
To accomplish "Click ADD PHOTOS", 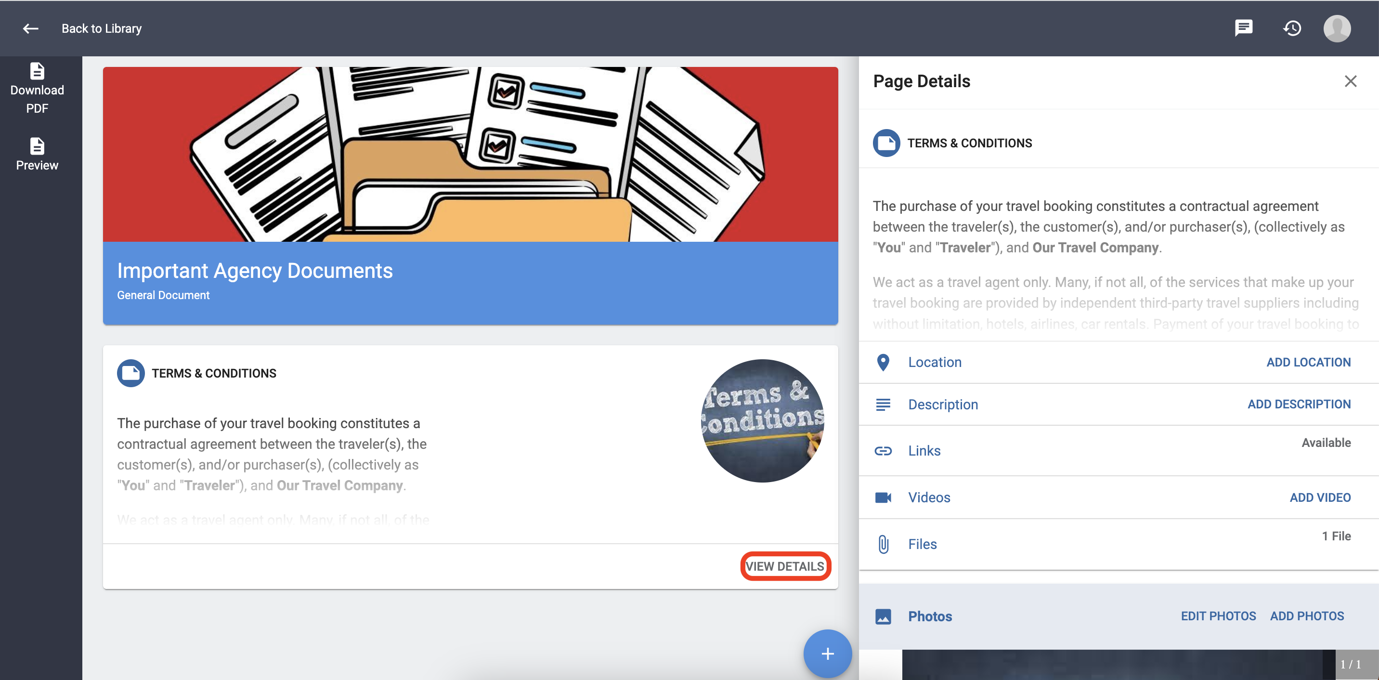I will coord(1307,616).
